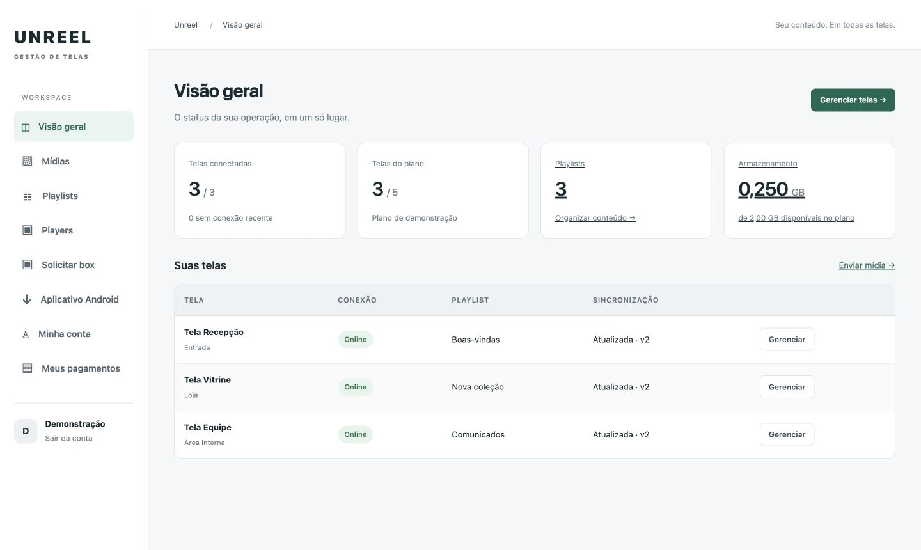Click the Tela Vitrine name

[207, 380]
